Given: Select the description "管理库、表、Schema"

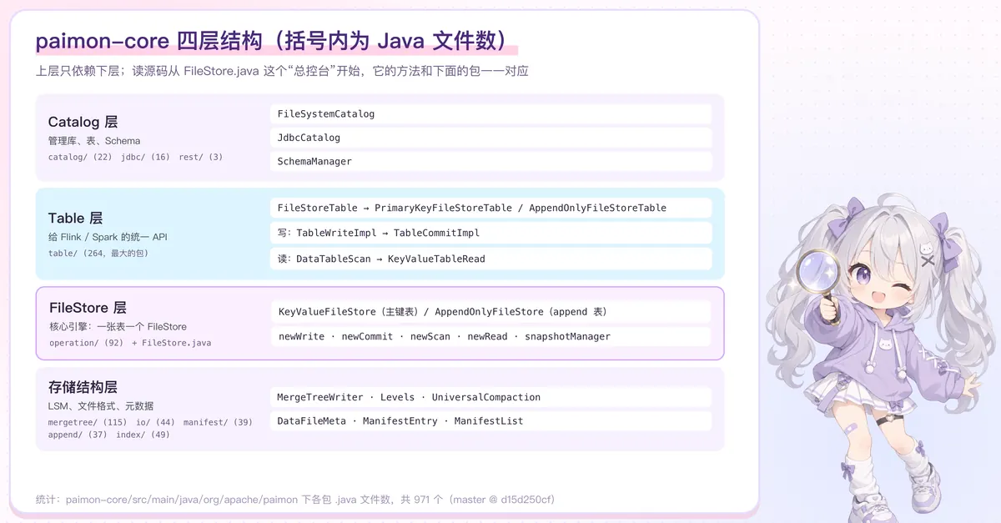Looking at the screenshot, I should [94, 141].
